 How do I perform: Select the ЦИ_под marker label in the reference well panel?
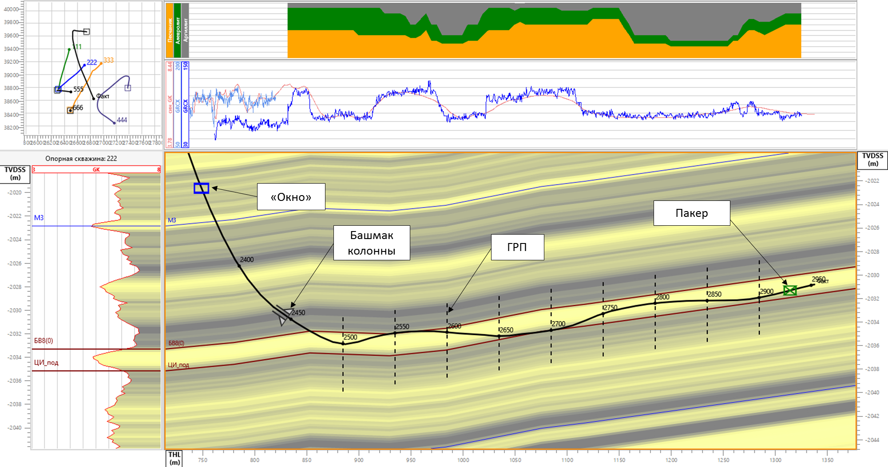pos(46,362)
